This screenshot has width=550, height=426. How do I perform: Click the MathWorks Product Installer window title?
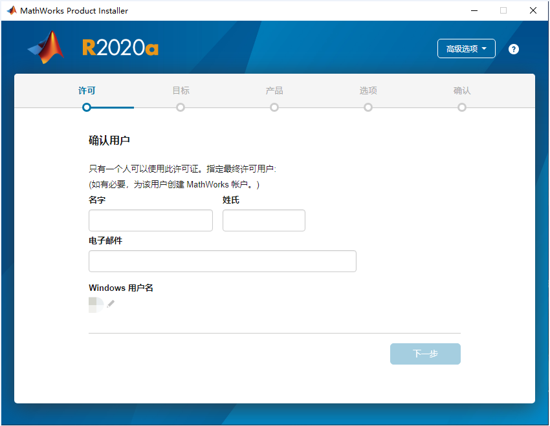(x=74, y=11)
